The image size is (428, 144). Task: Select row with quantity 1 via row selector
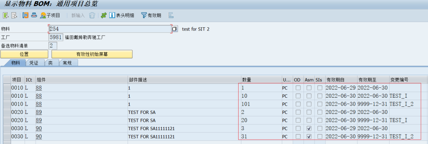(7, 88)
